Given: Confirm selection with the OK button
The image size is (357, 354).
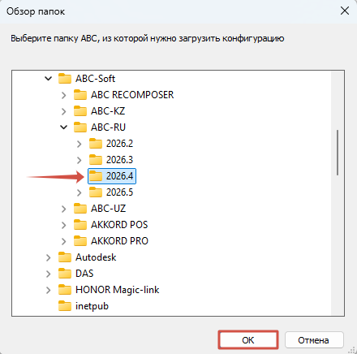Looking at the screenshot, I should pos(248,340).
